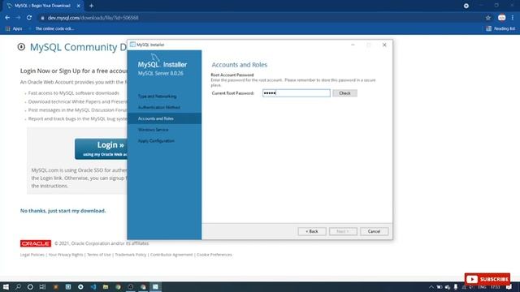Open the Contributor Agreement footer link
Screen dimensions: 520x292
171,255
